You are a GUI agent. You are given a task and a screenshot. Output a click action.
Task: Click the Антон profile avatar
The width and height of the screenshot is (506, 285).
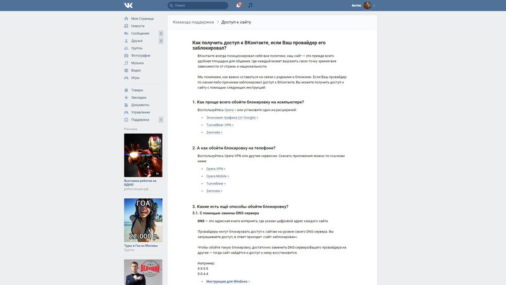pyautogui.click(x=367, y=5)
